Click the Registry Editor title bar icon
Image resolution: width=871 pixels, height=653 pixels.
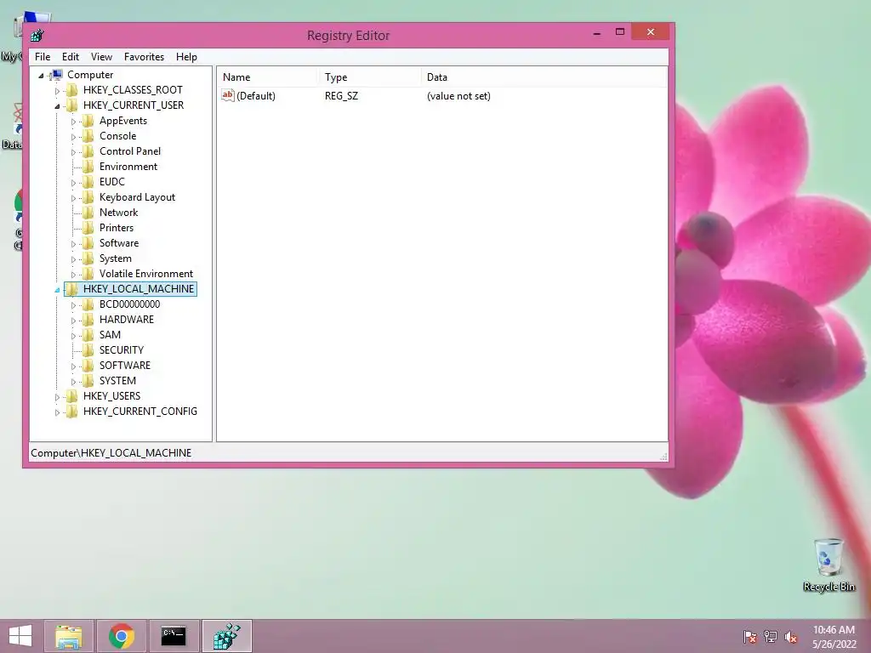37,36
